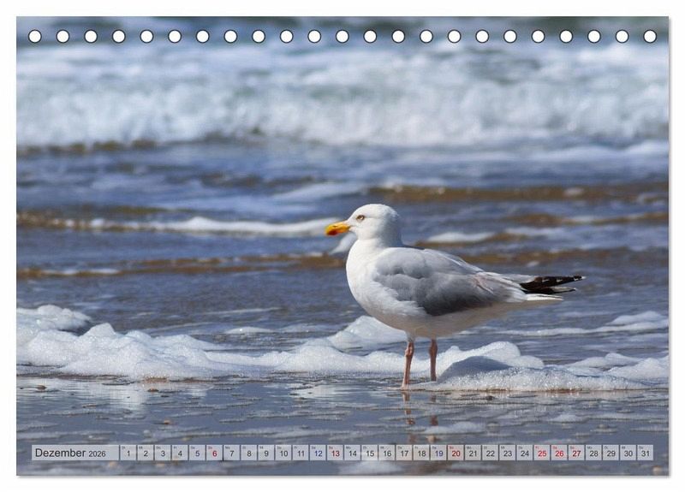Pick the red day 20 cell

(456, 453)
